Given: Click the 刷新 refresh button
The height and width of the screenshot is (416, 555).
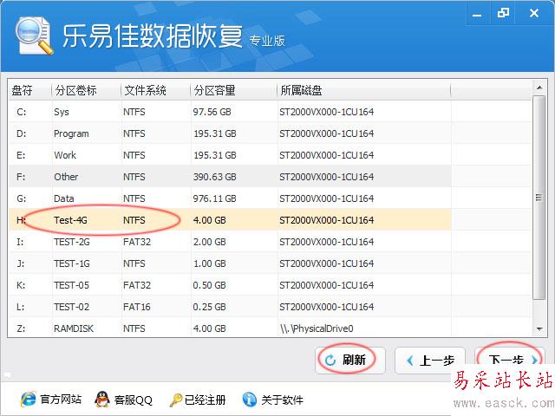Looking at the screenshot, I should tap(350, 361).
